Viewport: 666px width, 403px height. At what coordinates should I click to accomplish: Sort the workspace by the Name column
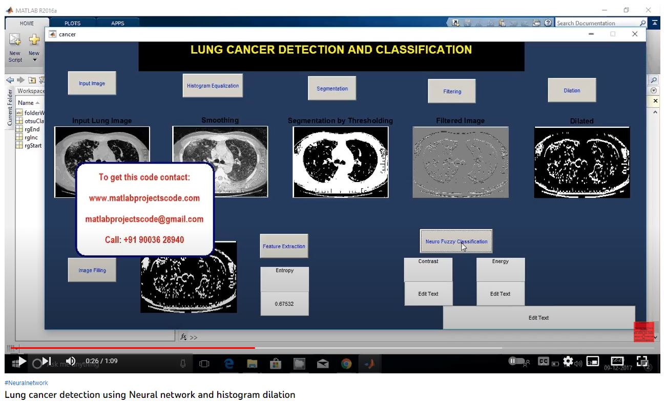tap(29, 103)
